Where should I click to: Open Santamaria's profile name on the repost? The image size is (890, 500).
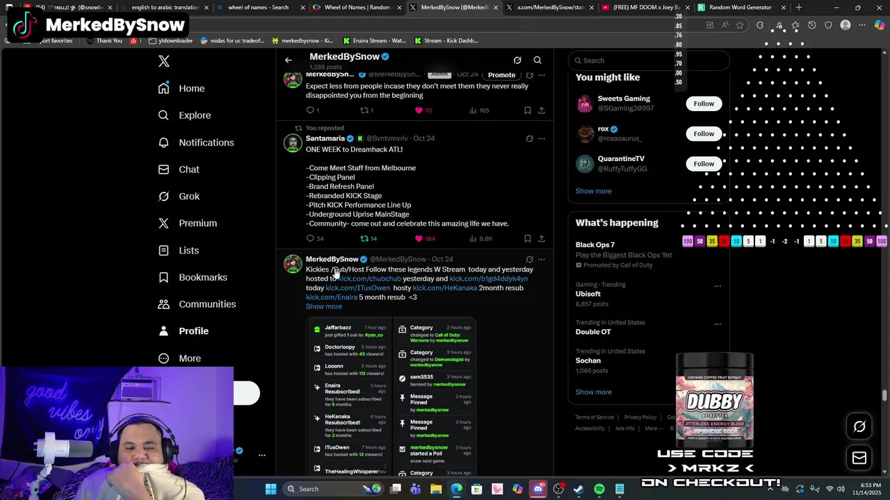325,138
